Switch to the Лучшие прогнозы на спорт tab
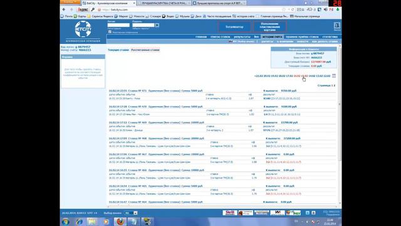Screen dimensions: 401x226 (x=219, y=3)
